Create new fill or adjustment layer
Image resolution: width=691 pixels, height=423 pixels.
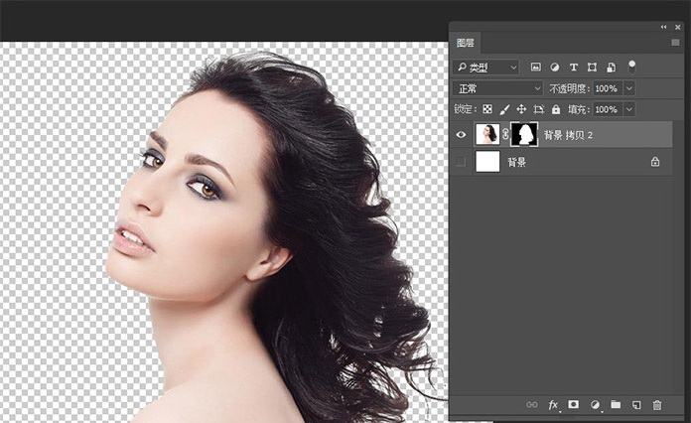click(x=595, y=404)
